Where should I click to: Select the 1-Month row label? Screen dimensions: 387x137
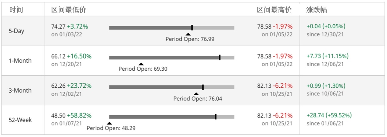click(20, 61)
